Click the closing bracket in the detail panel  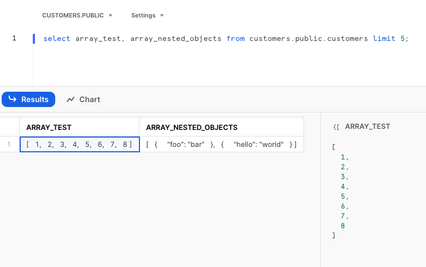[334, 235]
